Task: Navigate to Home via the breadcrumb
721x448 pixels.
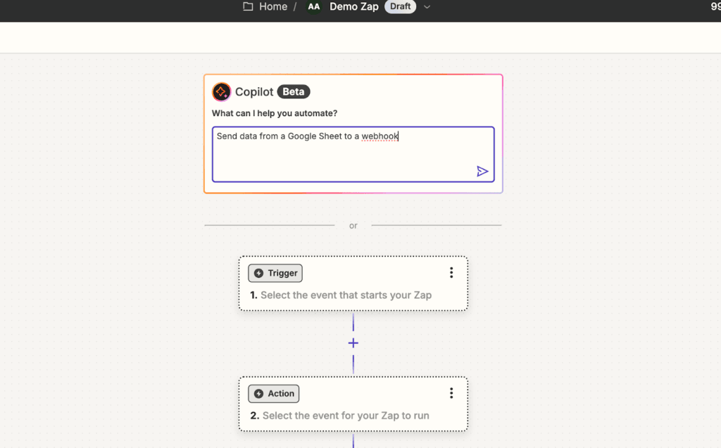Action: (272, 6)
